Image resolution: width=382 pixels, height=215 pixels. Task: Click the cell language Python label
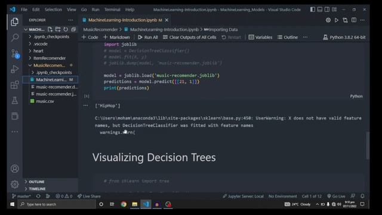(356, 96)
